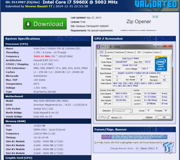Switch to the SPD tab in CPU-Z

point(139,52)
